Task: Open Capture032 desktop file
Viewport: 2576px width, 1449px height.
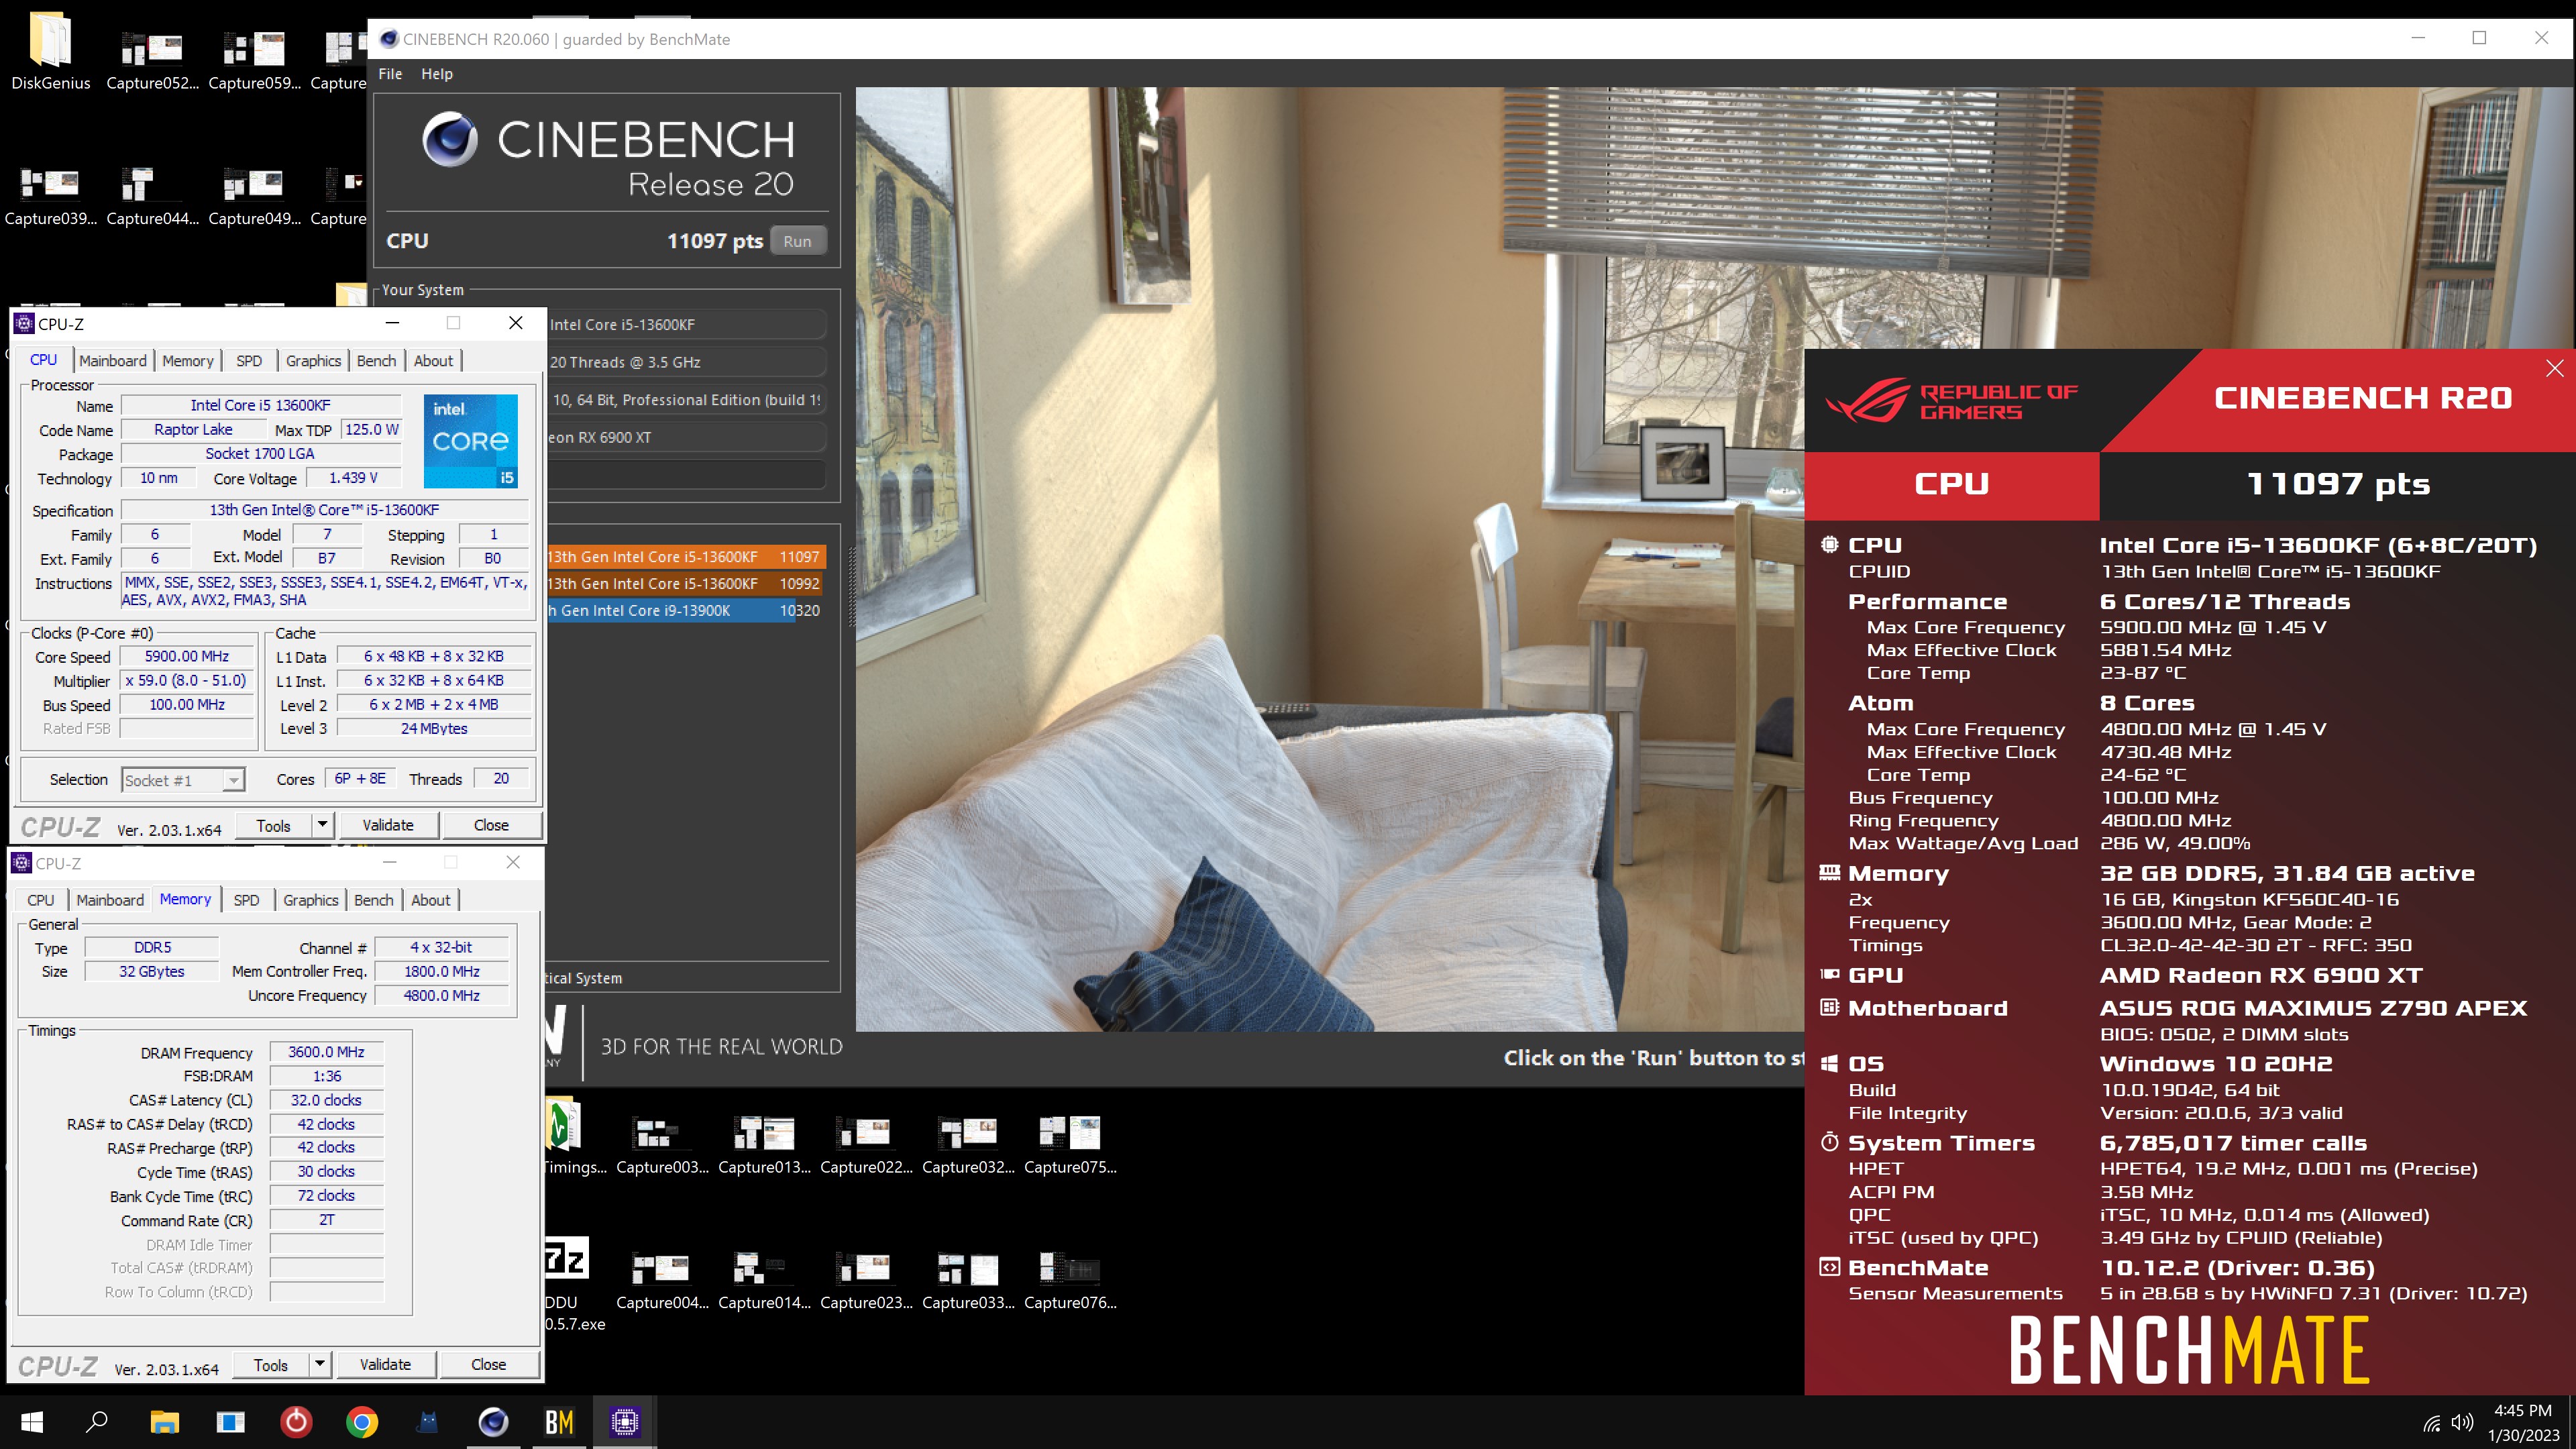Action: 968,1146
